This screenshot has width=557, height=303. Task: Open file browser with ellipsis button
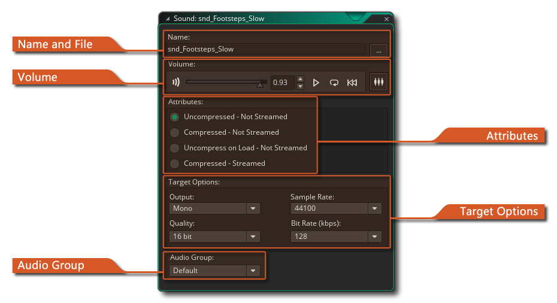coord(379,50)
